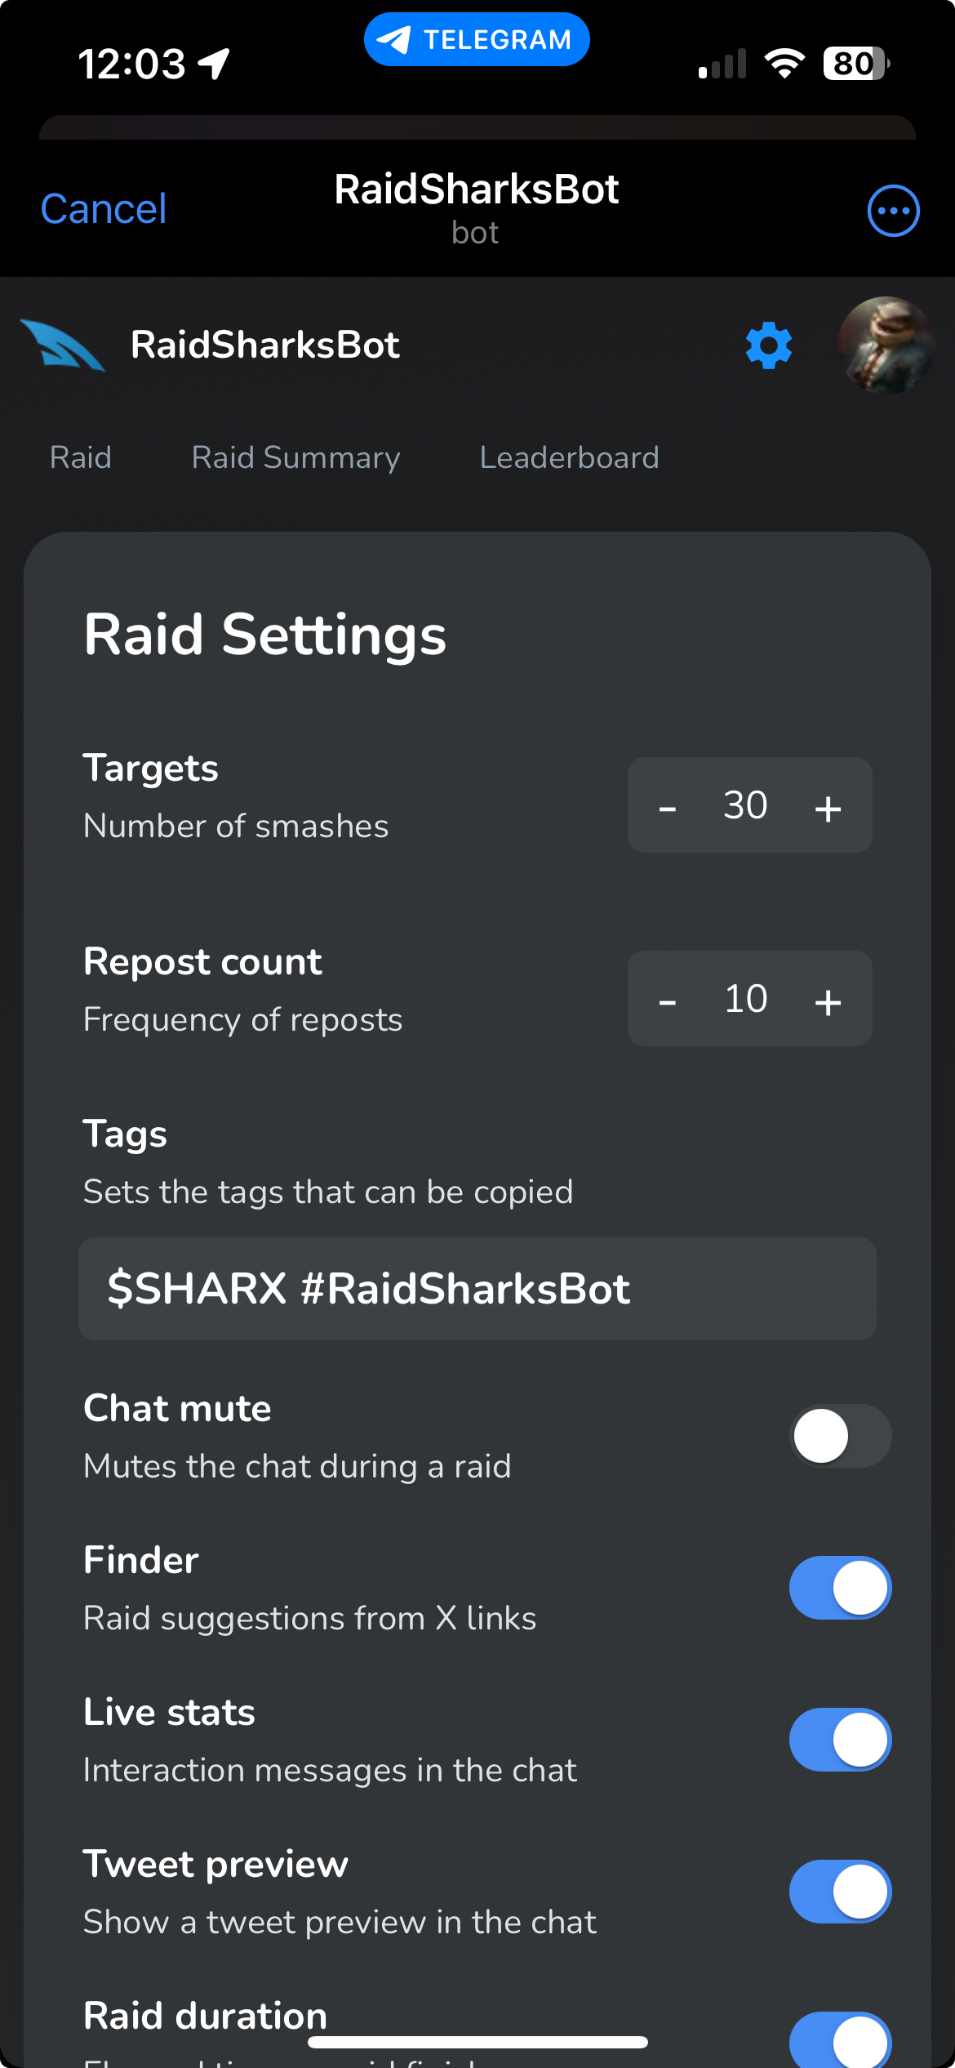
Task: Enable the Chat mute toggle
Action: pos(840,1436)
